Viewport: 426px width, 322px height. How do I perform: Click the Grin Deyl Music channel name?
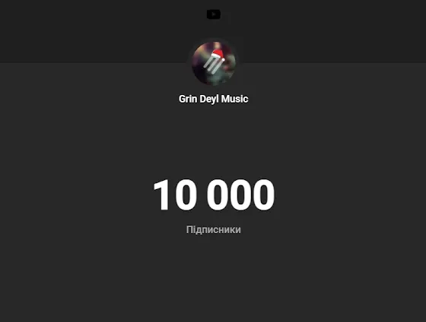click(x=213, y=99)
